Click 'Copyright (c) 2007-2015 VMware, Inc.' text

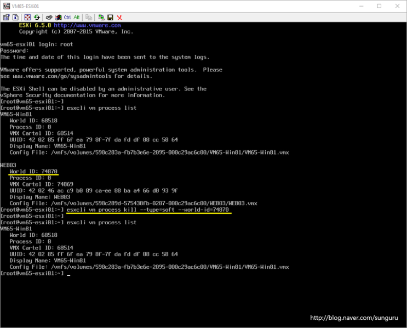click(76, 31)
